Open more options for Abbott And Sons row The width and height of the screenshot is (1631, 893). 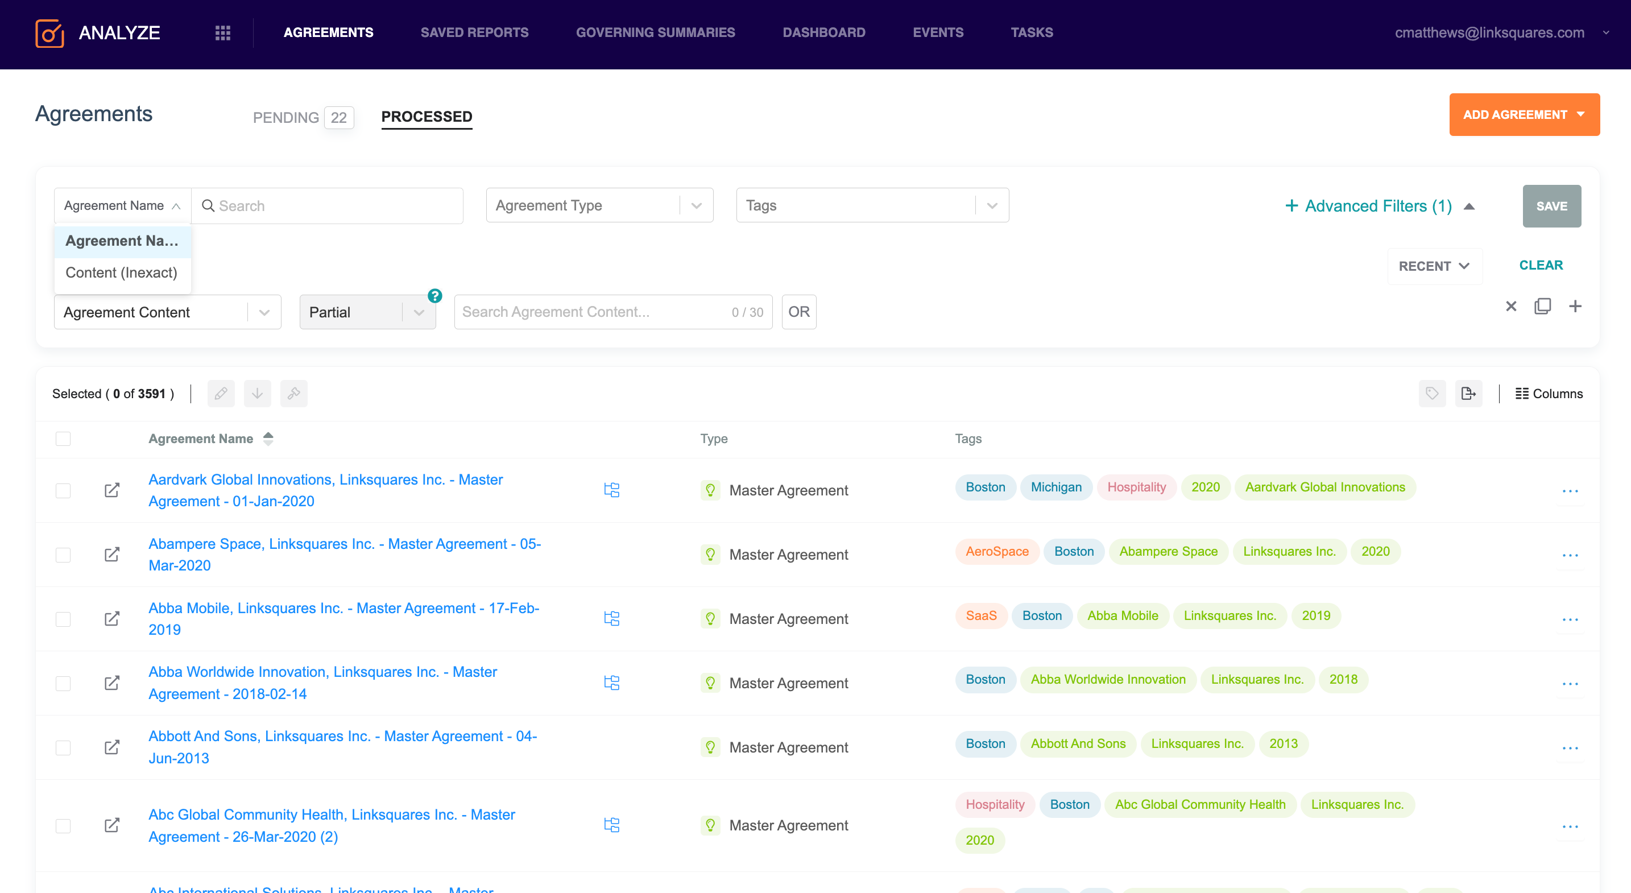pos(1570,748)
